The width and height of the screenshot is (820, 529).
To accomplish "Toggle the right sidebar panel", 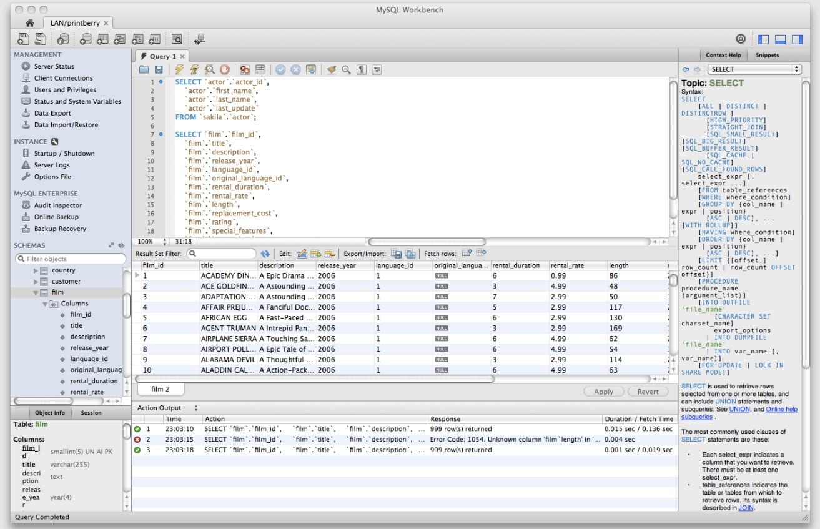I will point(797,39).
